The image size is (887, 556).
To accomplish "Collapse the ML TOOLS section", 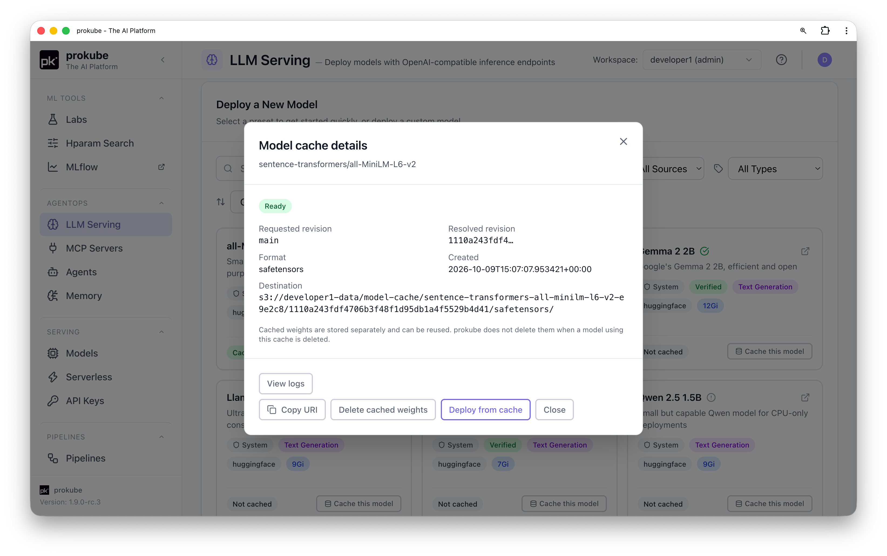I will [x=161, y=98].
